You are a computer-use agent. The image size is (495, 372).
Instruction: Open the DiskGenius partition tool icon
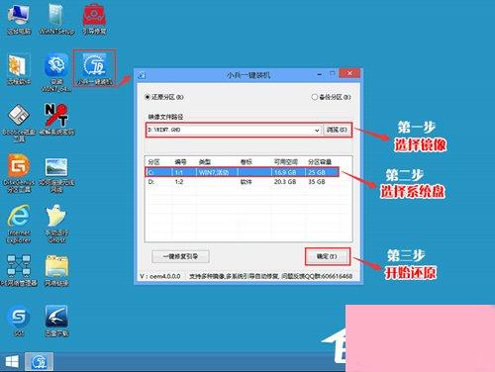click(19, 173)
